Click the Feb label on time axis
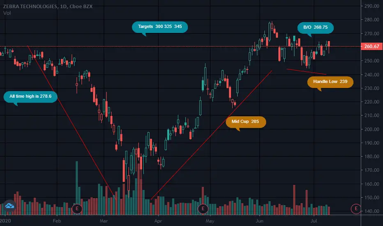Image resolution: width=383 pixels, height=226 pixels. [x=57, y=220]
